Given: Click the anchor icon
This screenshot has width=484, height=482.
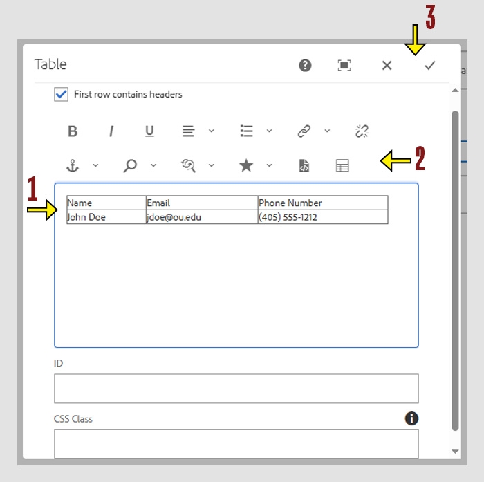Looking at the screenshot, I should click(x=73, y=165).
